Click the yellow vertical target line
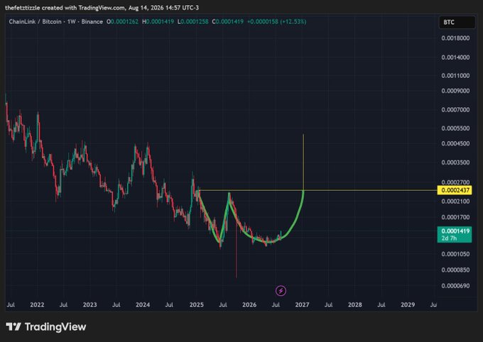The width and height of the screenshot is (483, 342). coord(303,162)
